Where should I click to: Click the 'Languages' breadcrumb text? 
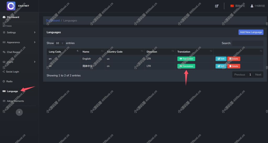click(70, 20)
